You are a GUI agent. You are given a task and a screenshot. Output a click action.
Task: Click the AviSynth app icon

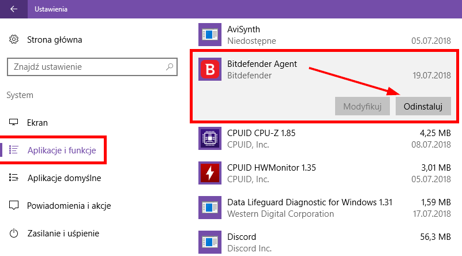tap(210, 35)
